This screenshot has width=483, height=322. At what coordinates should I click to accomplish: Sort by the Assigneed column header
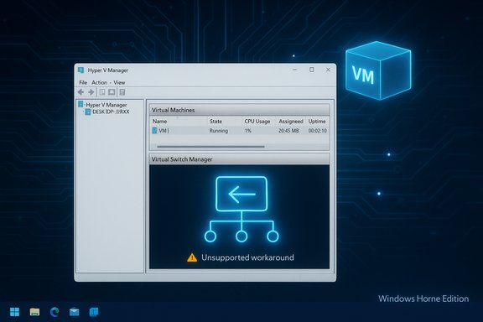tap(291, 121)
